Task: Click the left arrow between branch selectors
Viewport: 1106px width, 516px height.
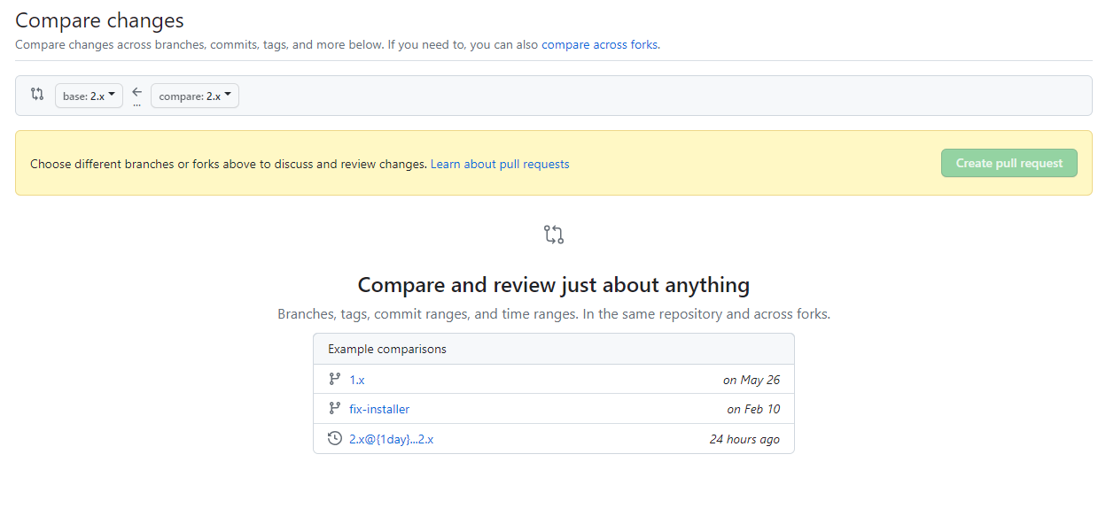Action: [136, 90]
